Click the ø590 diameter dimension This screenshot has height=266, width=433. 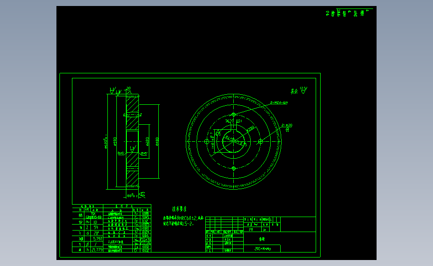tap(115, 141)
